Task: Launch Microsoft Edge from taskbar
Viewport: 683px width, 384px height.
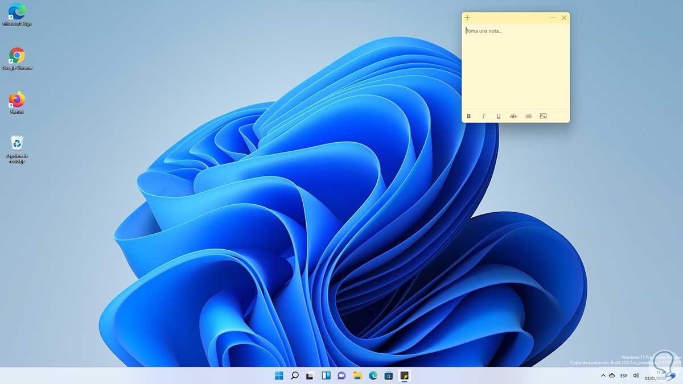Action: [x=373, y=375]
